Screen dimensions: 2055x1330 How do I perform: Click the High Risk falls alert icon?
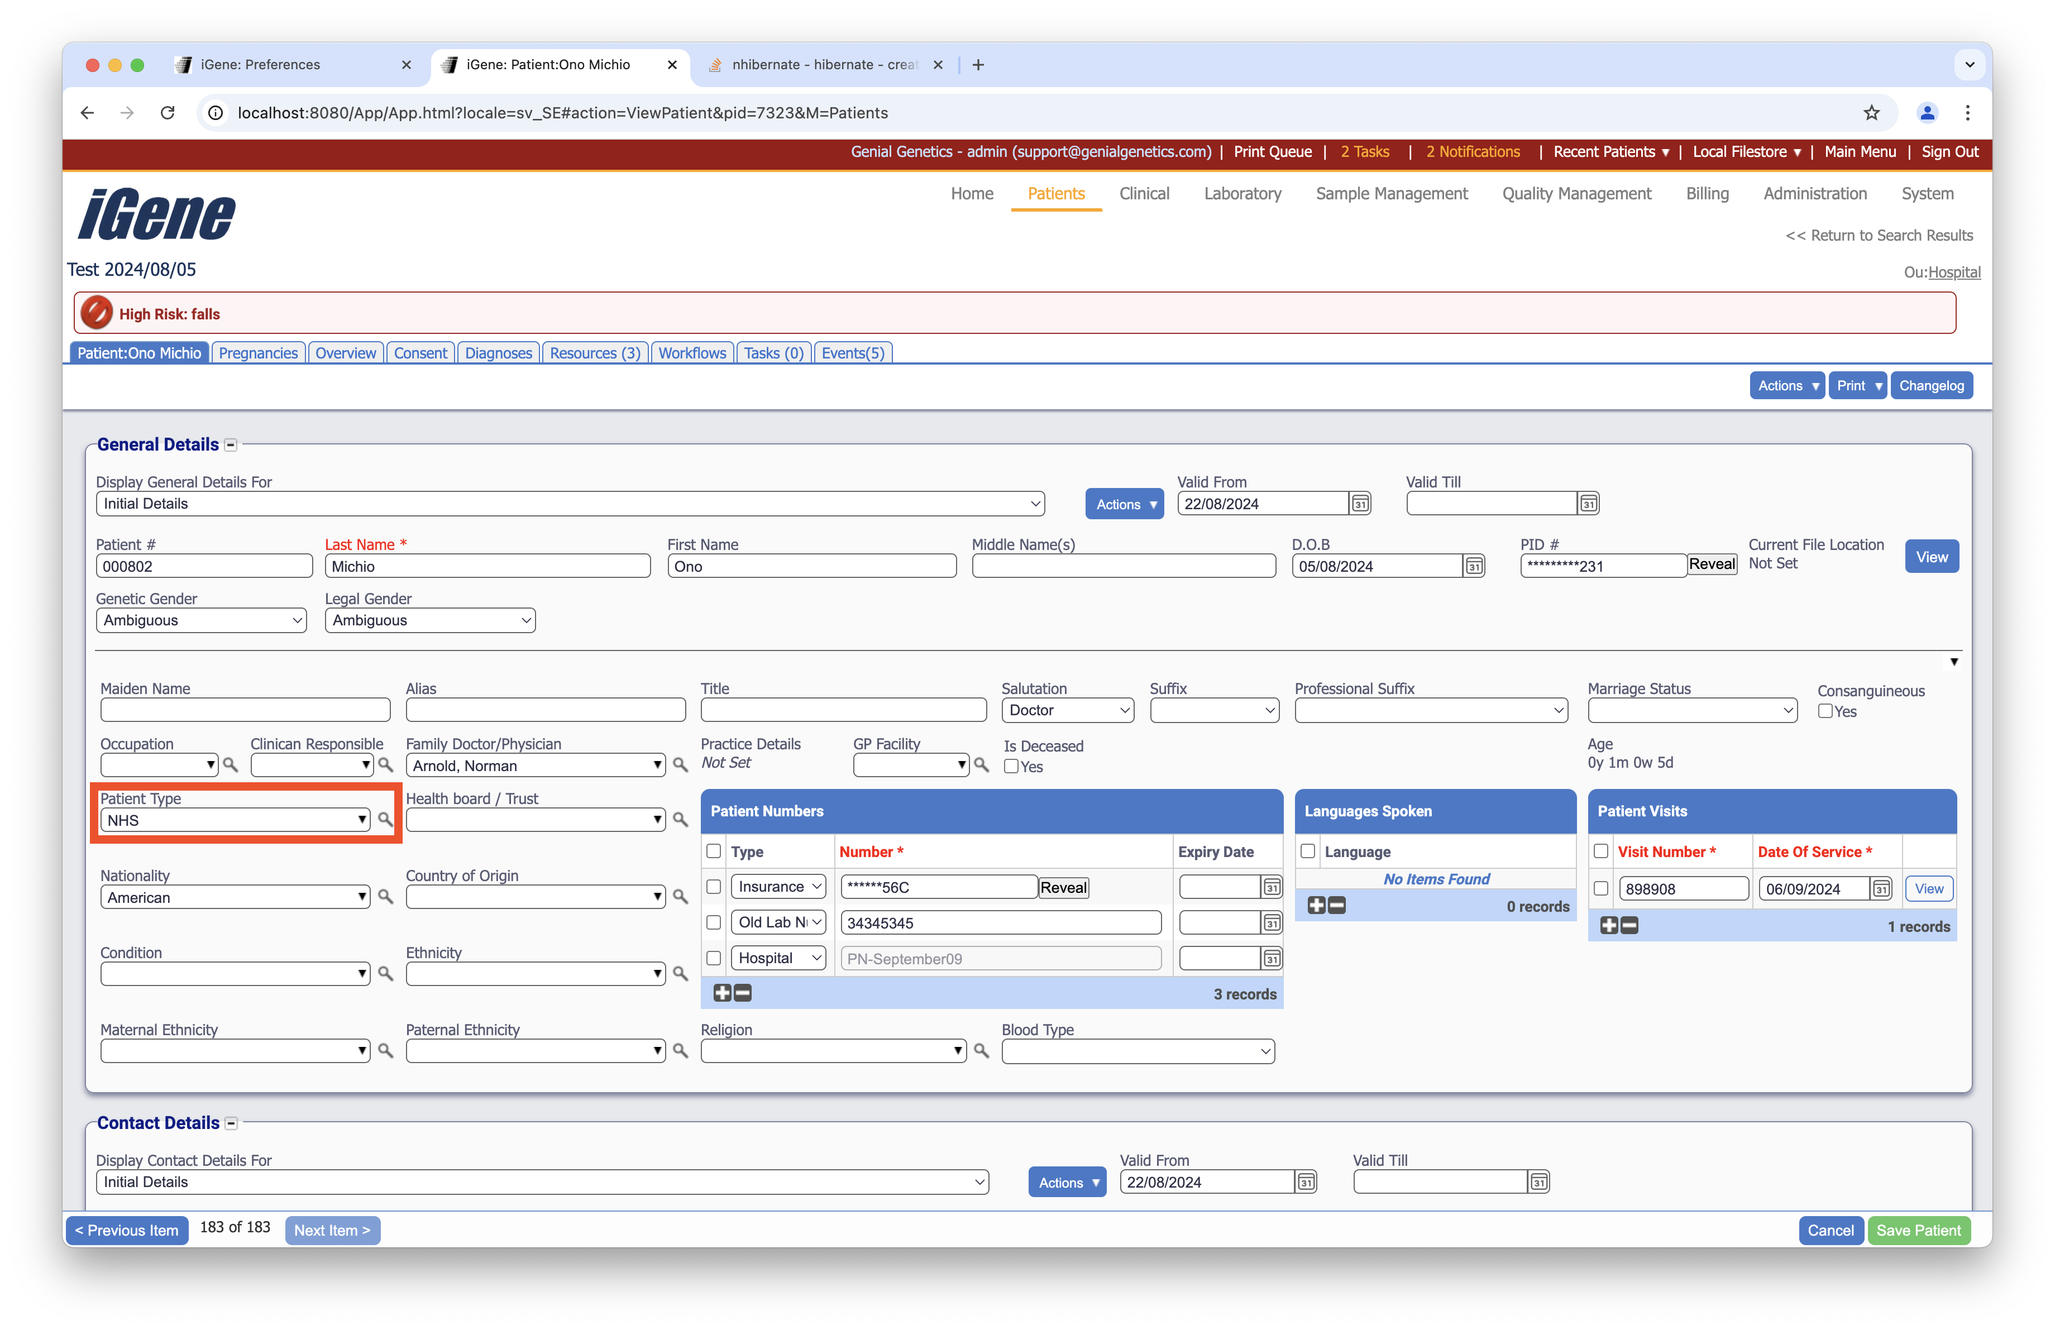click(x=97, y=313)
